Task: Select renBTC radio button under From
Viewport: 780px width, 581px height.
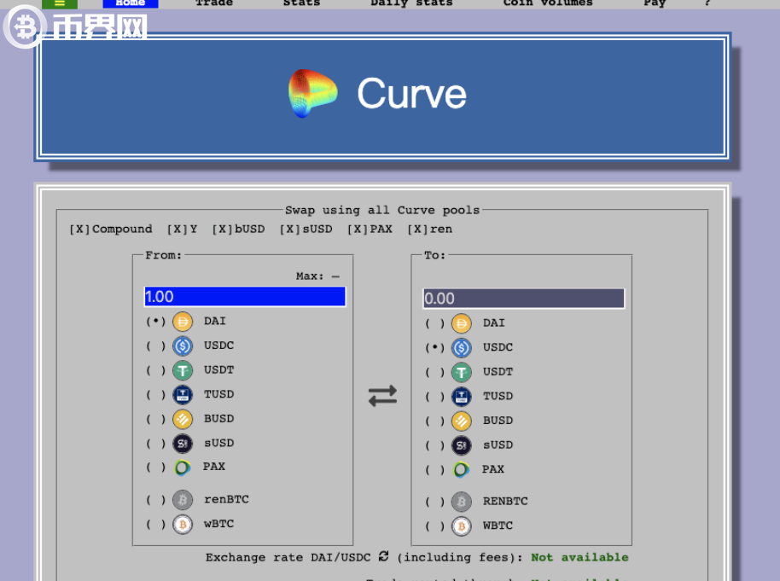Action: [x=155, y=499]
